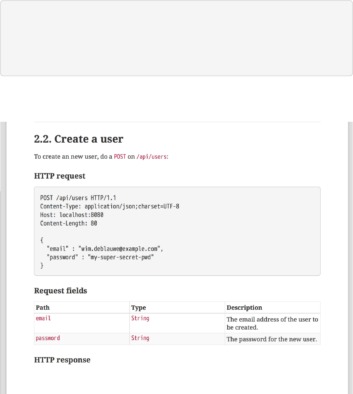Click the 'Path' table column header
This screenshot has height=394, width=353.
tap(82, 308)
